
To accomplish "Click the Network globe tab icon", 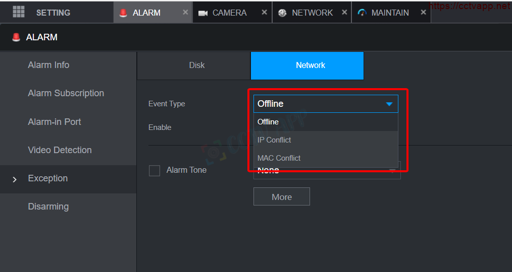I will 282,13.
